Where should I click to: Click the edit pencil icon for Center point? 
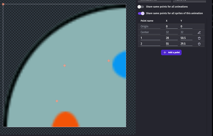coord(199,32)
